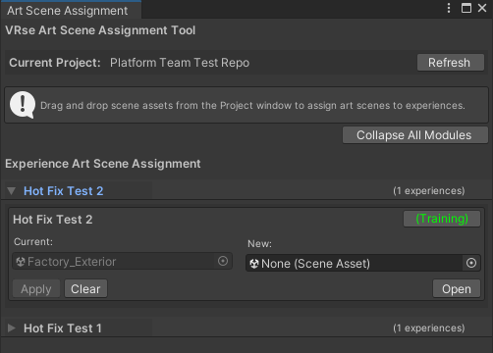The image size is (493, 353).
Task: Click the Current Project: label
Action: click(55, 63)
